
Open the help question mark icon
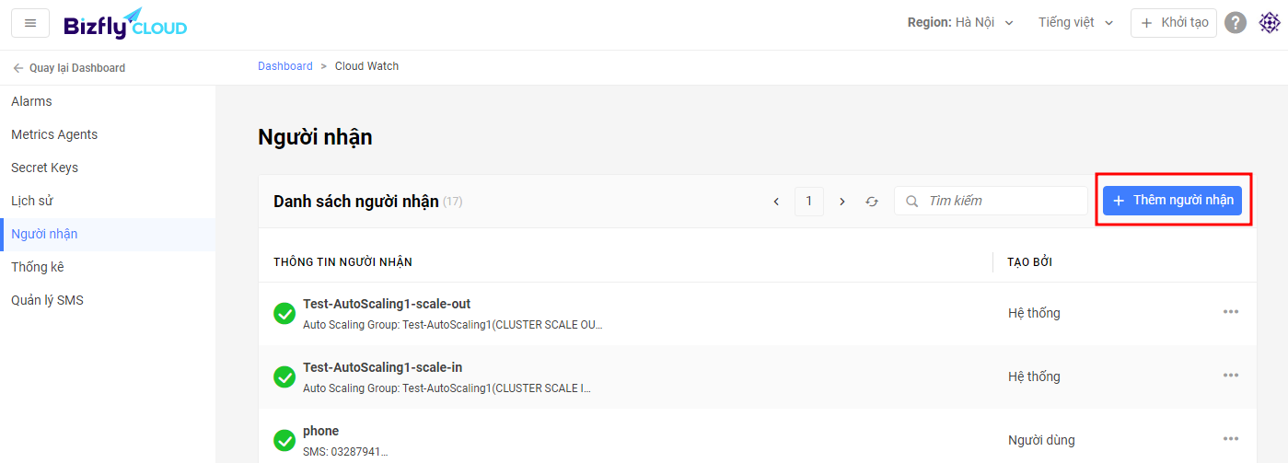(x=1236, y=23)
